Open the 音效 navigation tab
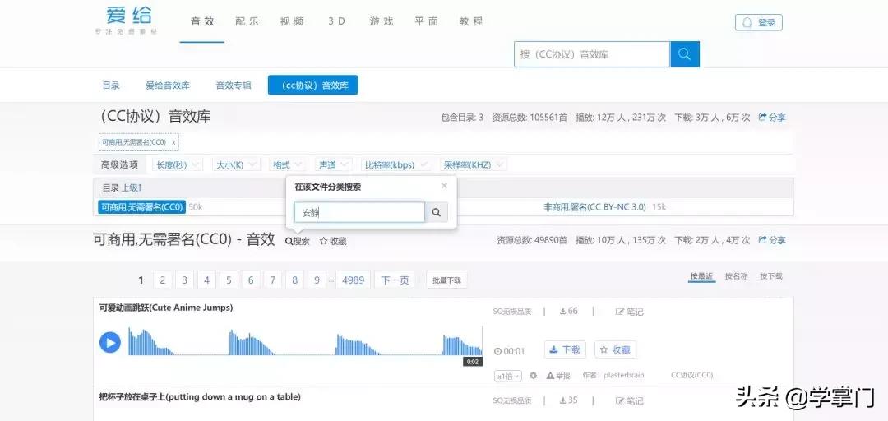The image size is (888, 421). (x=202, y=21)
